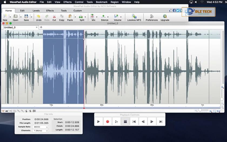This screenshot has width=227, height=142.
Task: Open the Open button dropdown arrow
Action: (21, 17)
